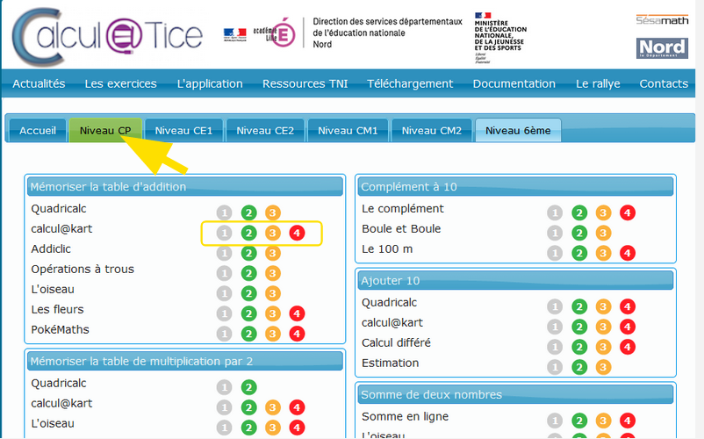
Task: Open level 4 of Somme en ligne
Action: click(x=628, y=421)
